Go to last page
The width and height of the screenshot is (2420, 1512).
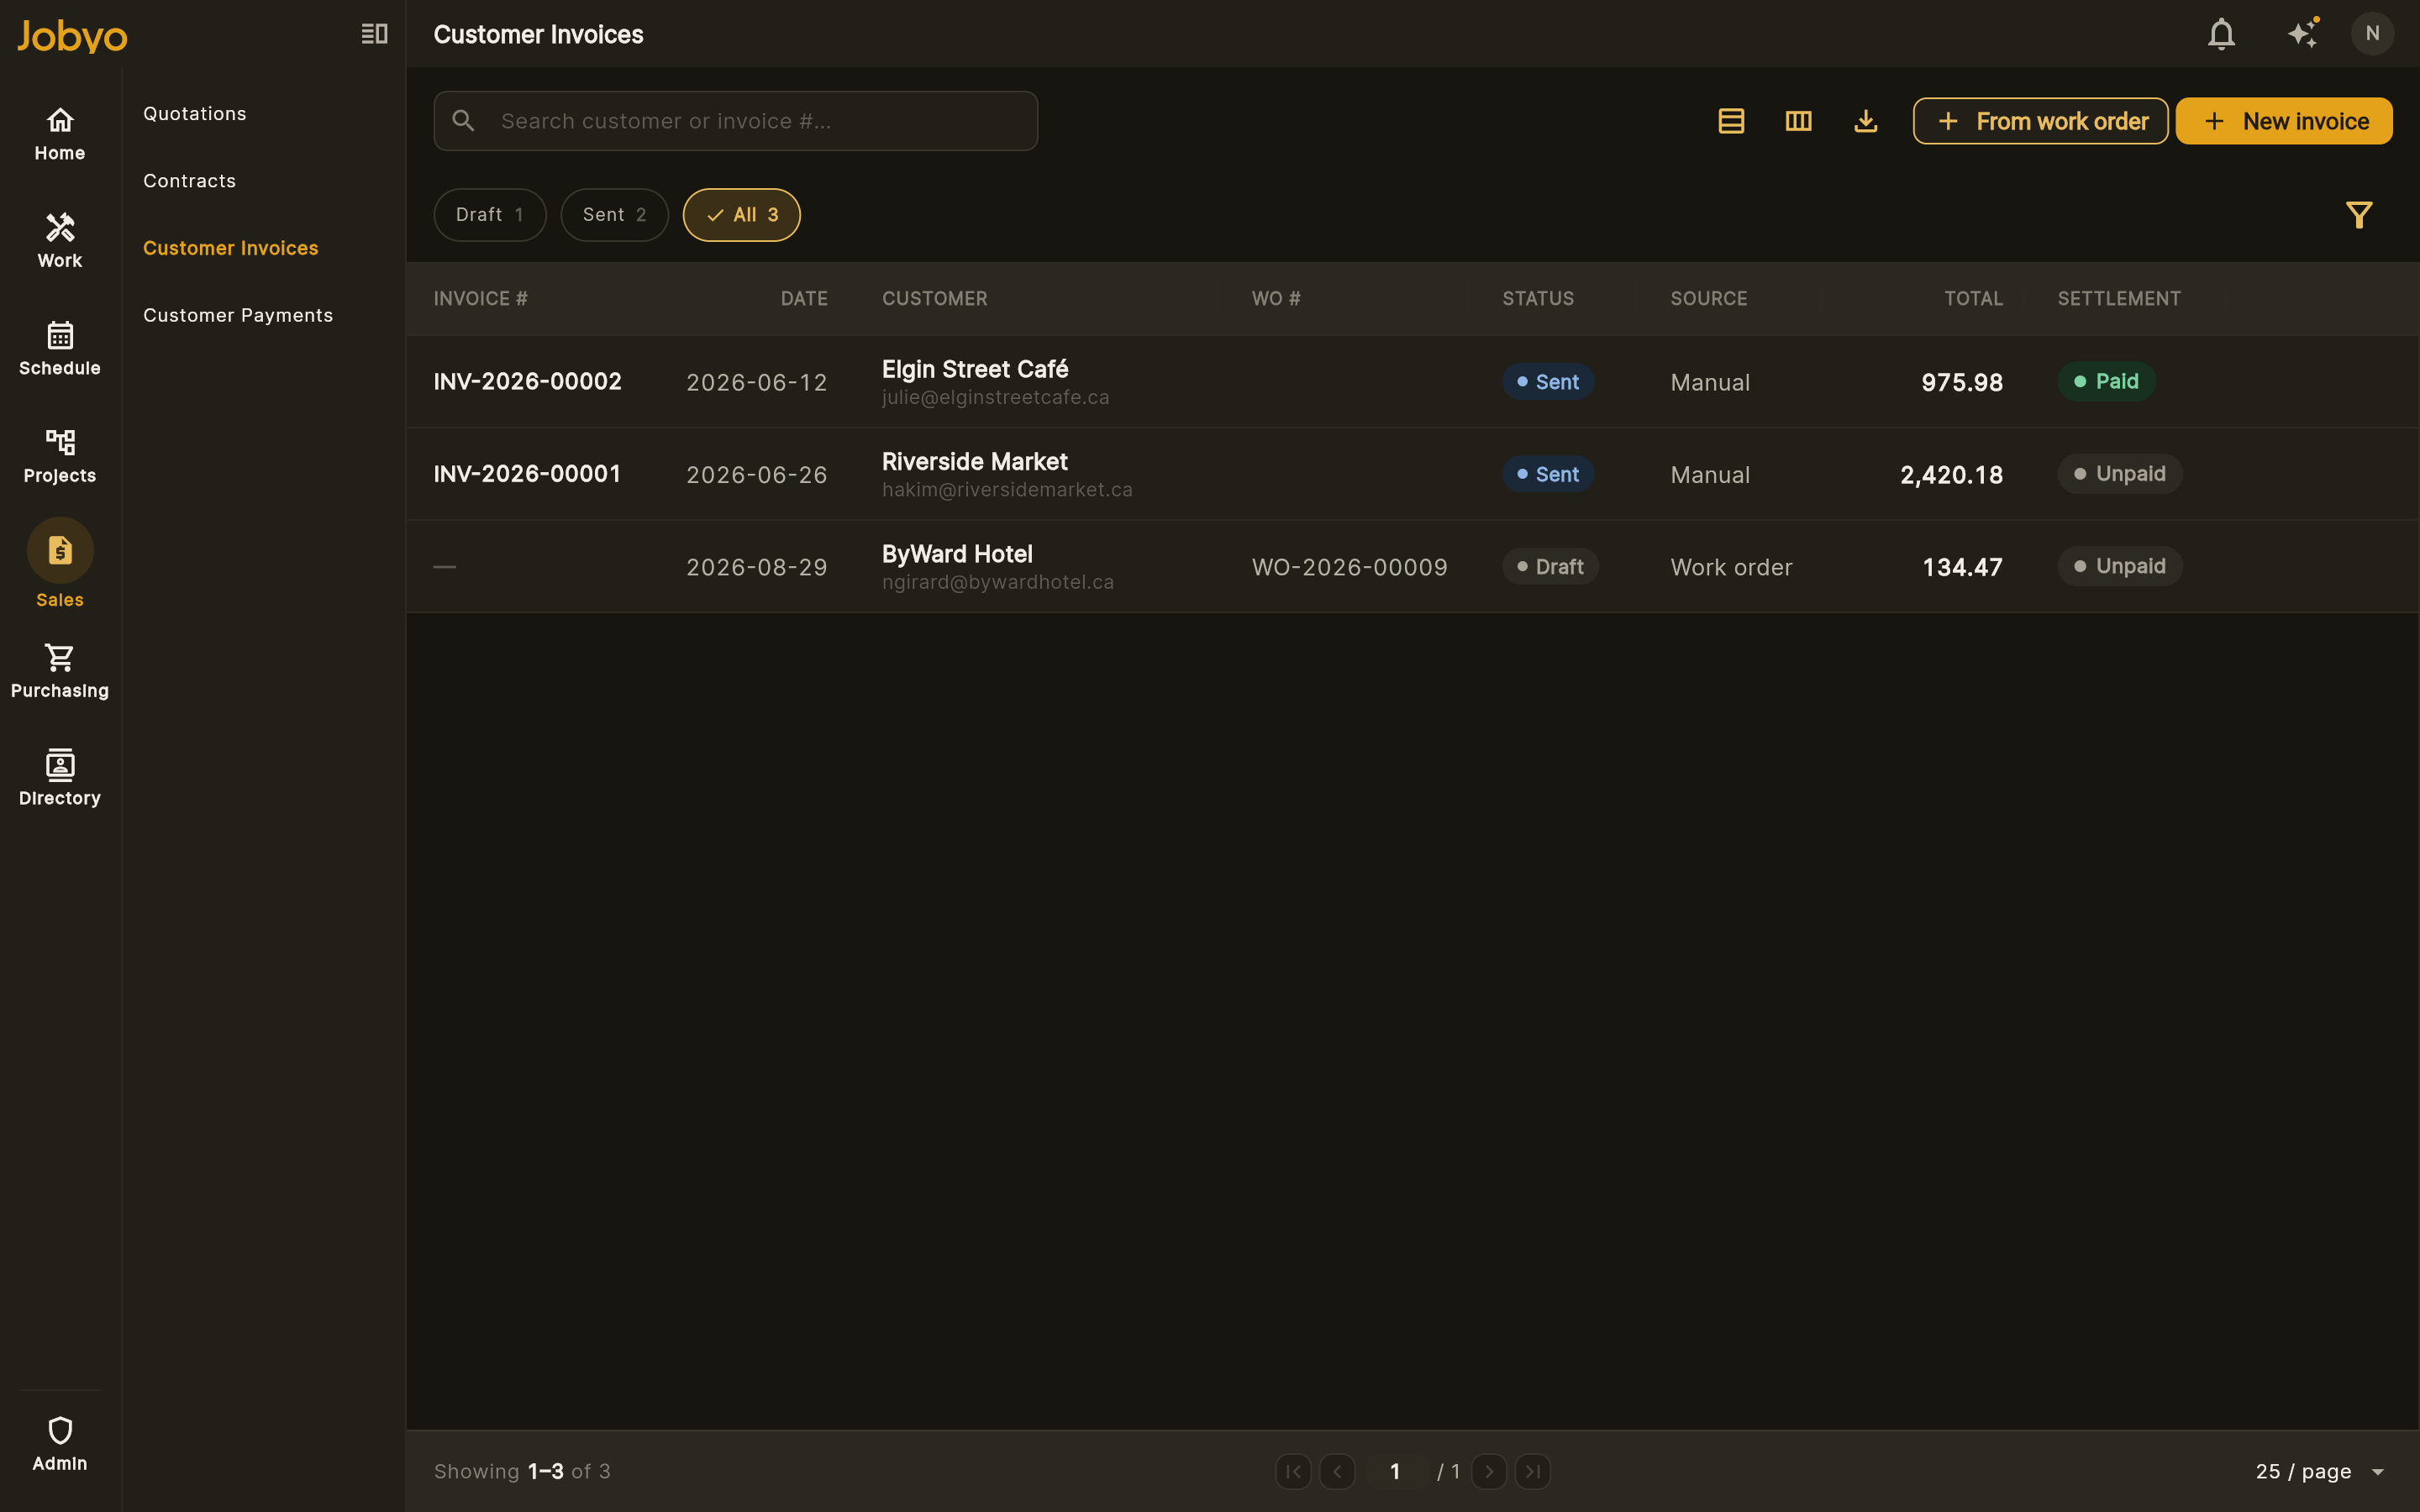pyautogui.click(x=1533, y=1471)
